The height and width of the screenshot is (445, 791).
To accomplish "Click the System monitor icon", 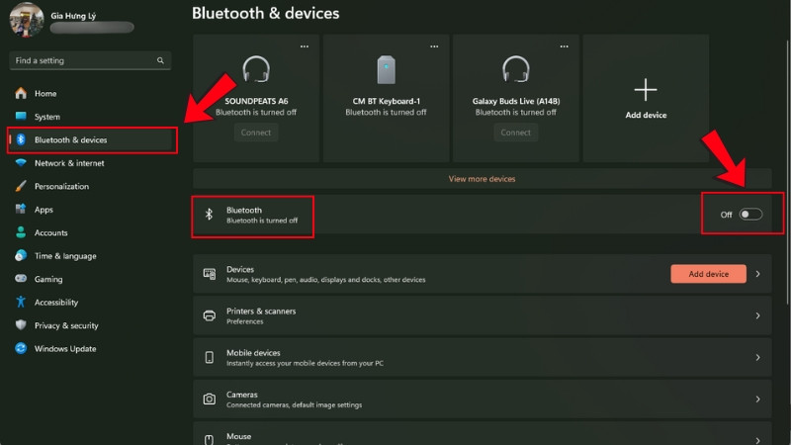I will pyautogui.click(x=21, y=116).
